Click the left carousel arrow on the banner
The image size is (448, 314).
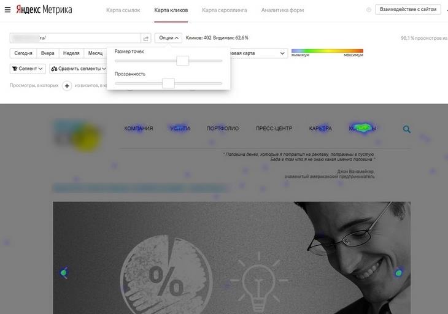(x=63, y=273)
